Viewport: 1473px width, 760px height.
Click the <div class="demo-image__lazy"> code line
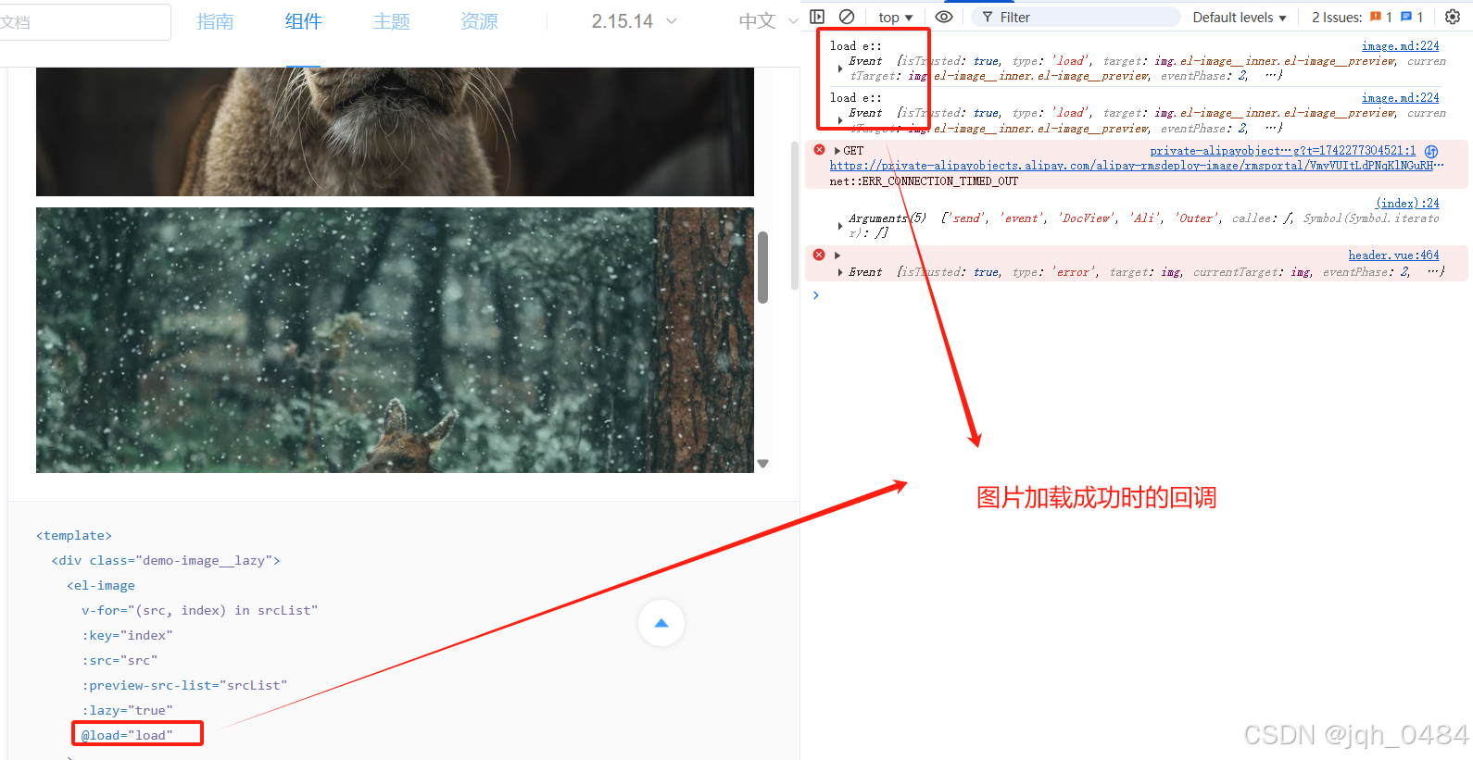166,560
